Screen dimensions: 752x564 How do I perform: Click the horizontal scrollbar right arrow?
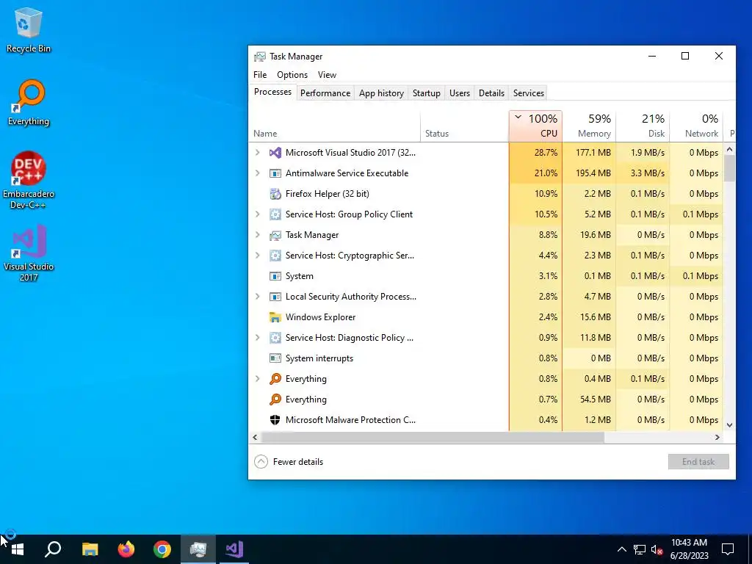coord(717,438)
